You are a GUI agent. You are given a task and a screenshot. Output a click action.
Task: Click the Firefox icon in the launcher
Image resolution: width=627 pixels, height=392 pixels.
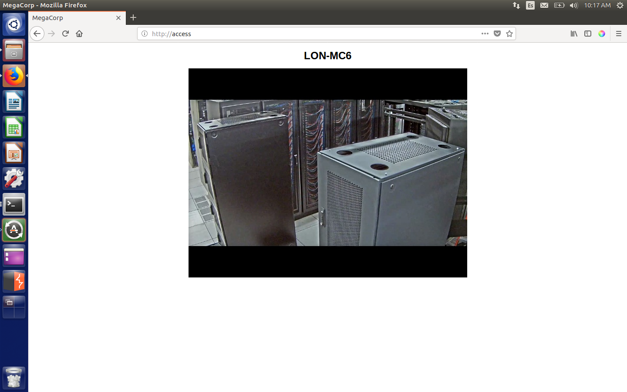point(14,76)
